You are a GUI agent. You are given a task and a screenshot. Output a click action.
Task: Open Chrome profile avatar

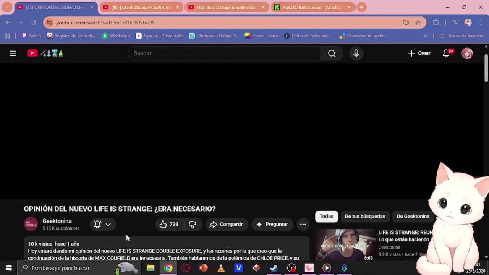click(468, 23)
